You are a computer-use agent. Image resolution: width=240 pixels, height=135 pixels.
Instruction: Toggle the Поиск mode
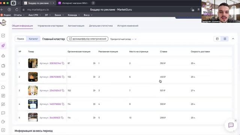click(x=21, y=39)
